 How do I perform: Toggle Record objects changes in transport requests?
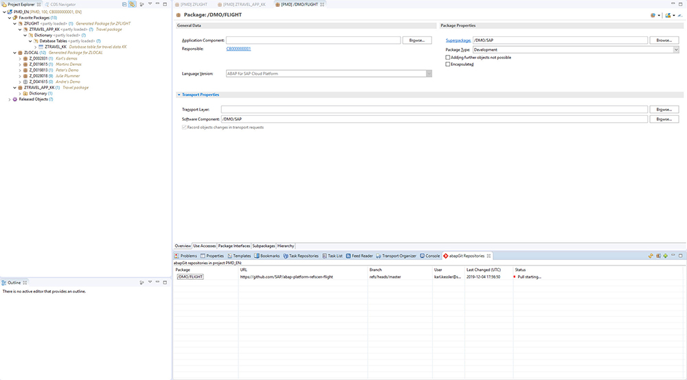point(184,128)
